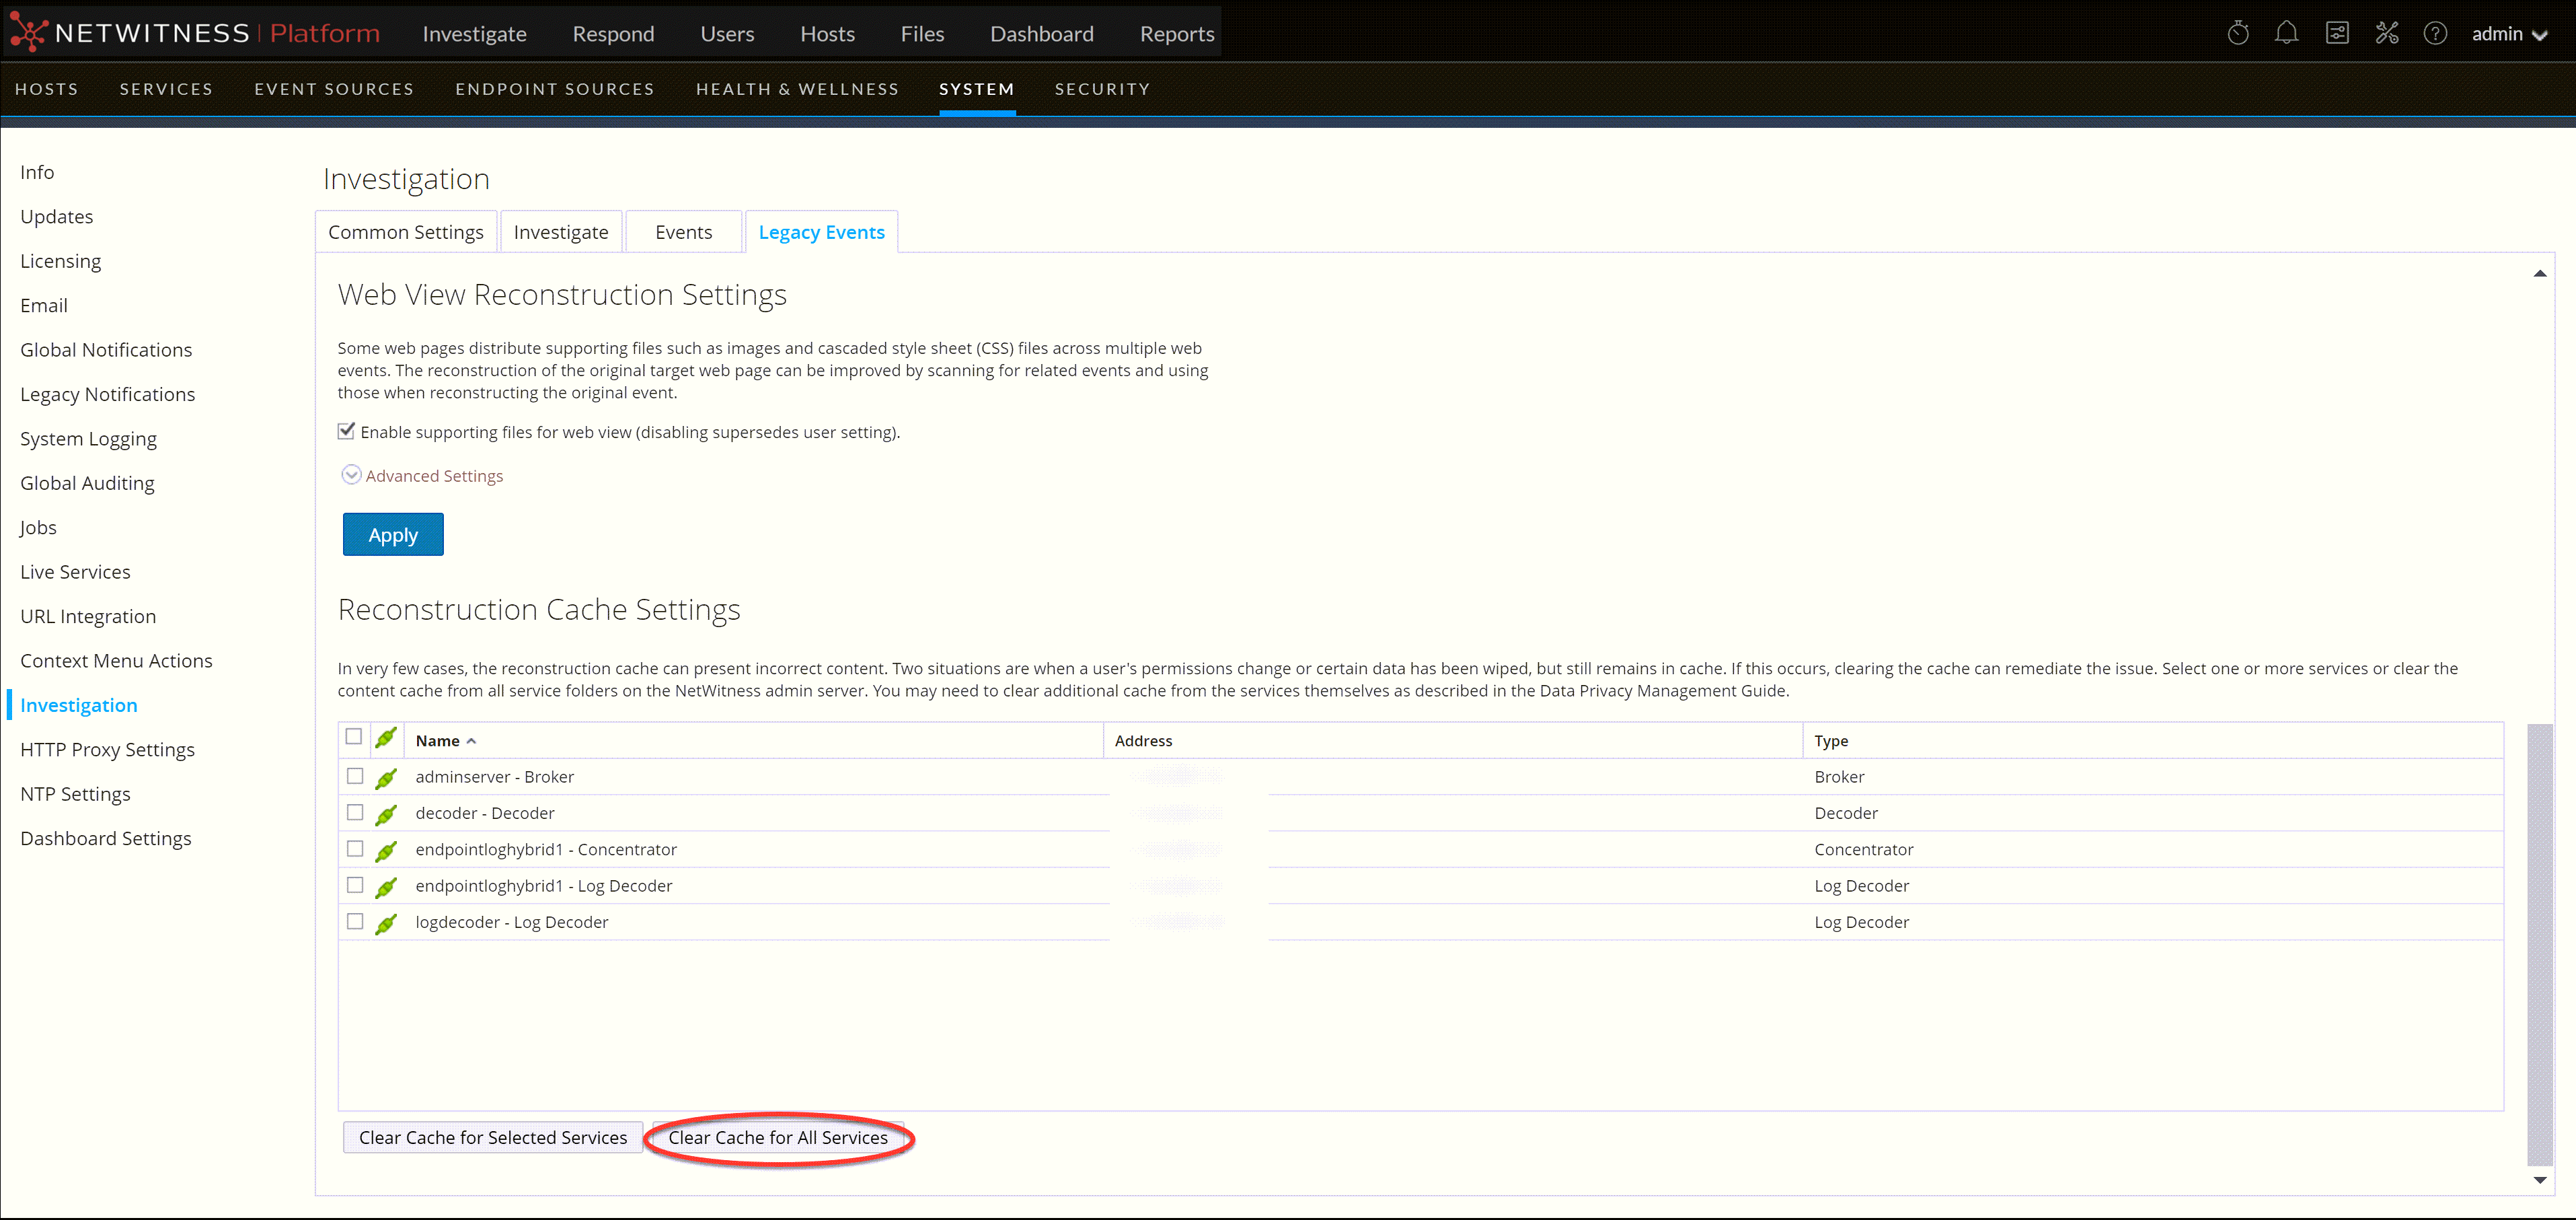Click the help question mark icon
2576x1220 pixels.
(x=2435, y=34)
